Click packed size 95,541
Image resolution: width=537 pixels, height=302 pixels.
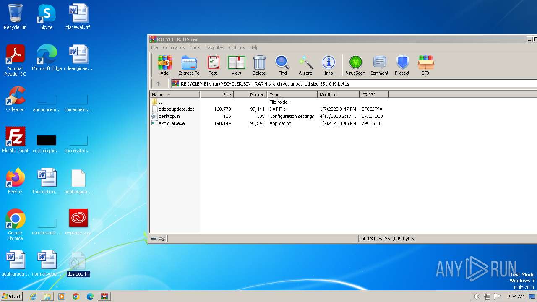click(257, 123)
